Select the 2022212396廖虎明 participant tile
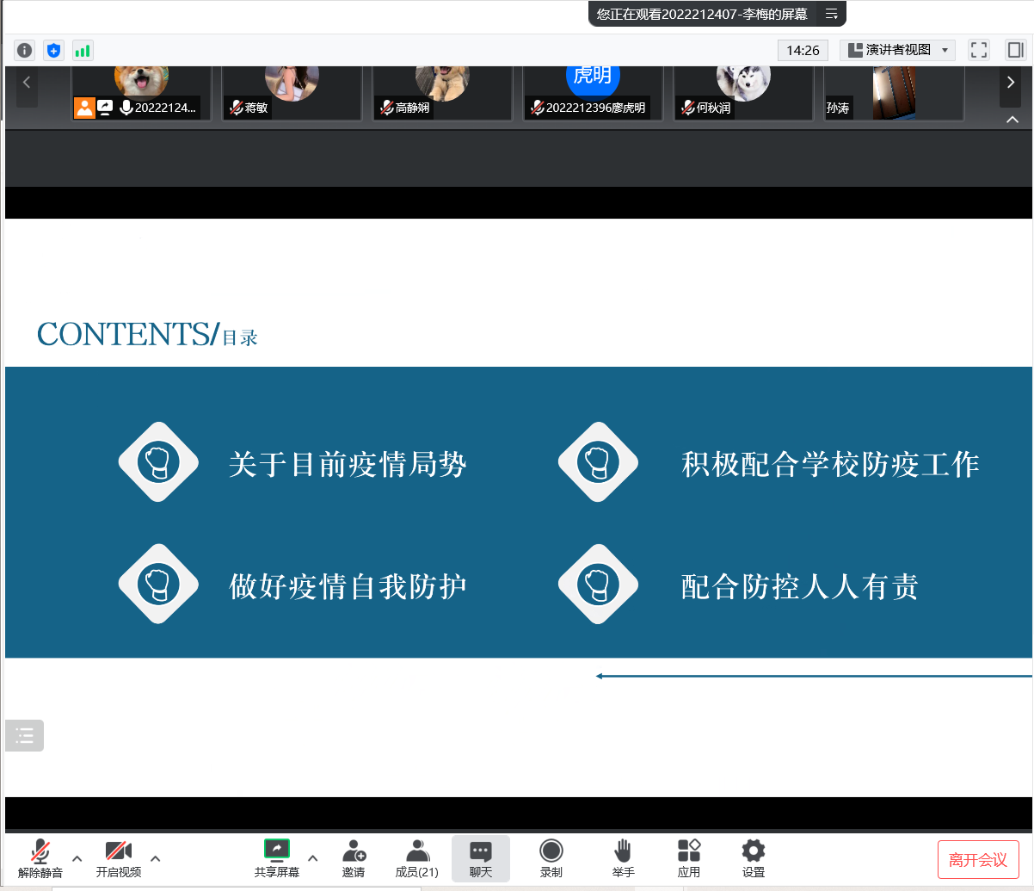The image size is (1034, 891). click(x=593, y=93)
